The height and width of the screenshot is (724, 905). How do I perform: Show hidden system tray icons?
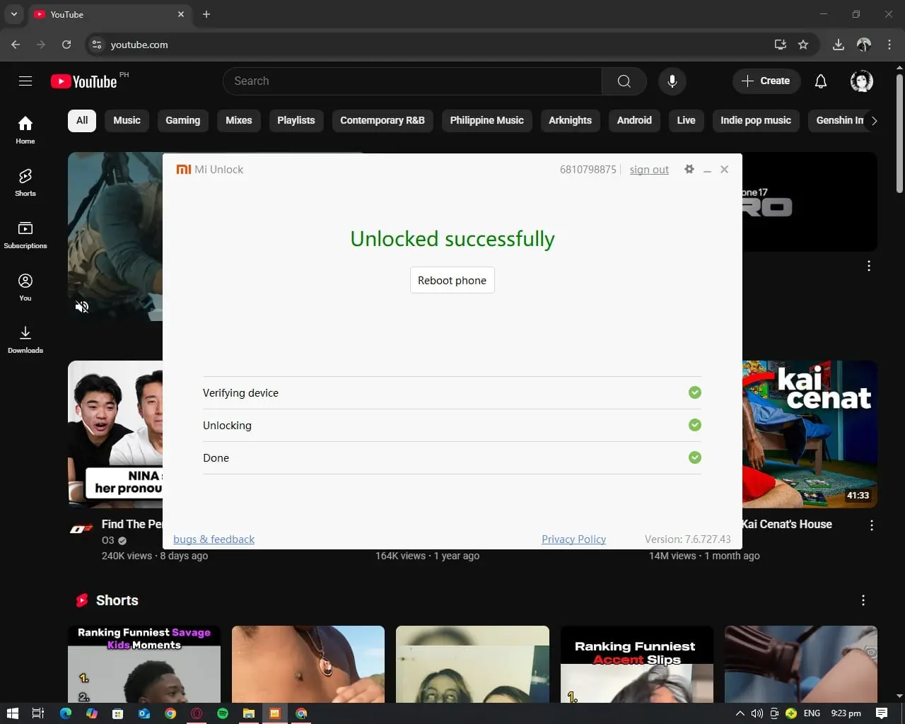point(740,713)
